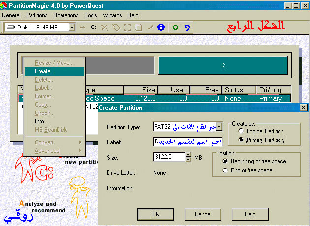This screenshot has width=310, height=226.
Task: Select the Free Space row size 3,122.0
Action: pyautogui.click(x=145, y=98)
